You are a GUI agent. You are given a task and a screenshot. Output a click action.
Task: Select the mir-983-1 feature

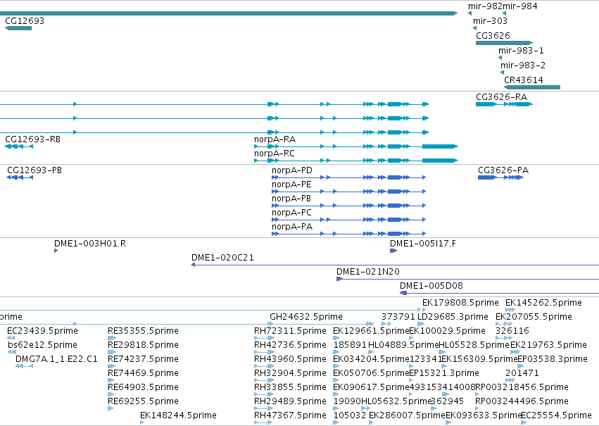(500, 58)
